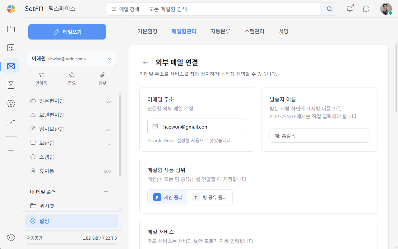Open the user profile avatar

(386, 9)
